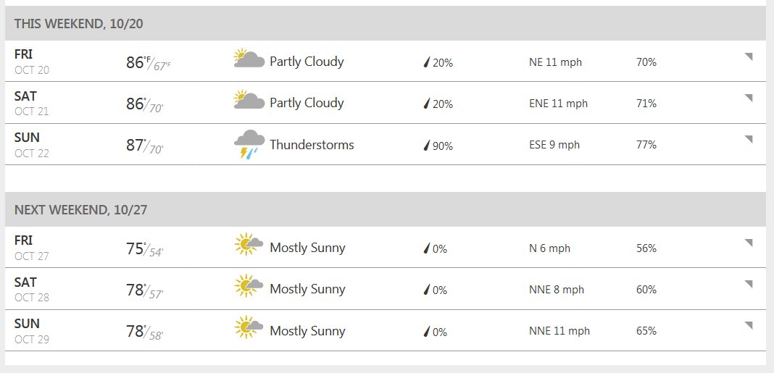Viewport: 774px width, 373px height.
Task: Expand the Saturday Oct 28 row arrow
Action: (x=749, y=284)
